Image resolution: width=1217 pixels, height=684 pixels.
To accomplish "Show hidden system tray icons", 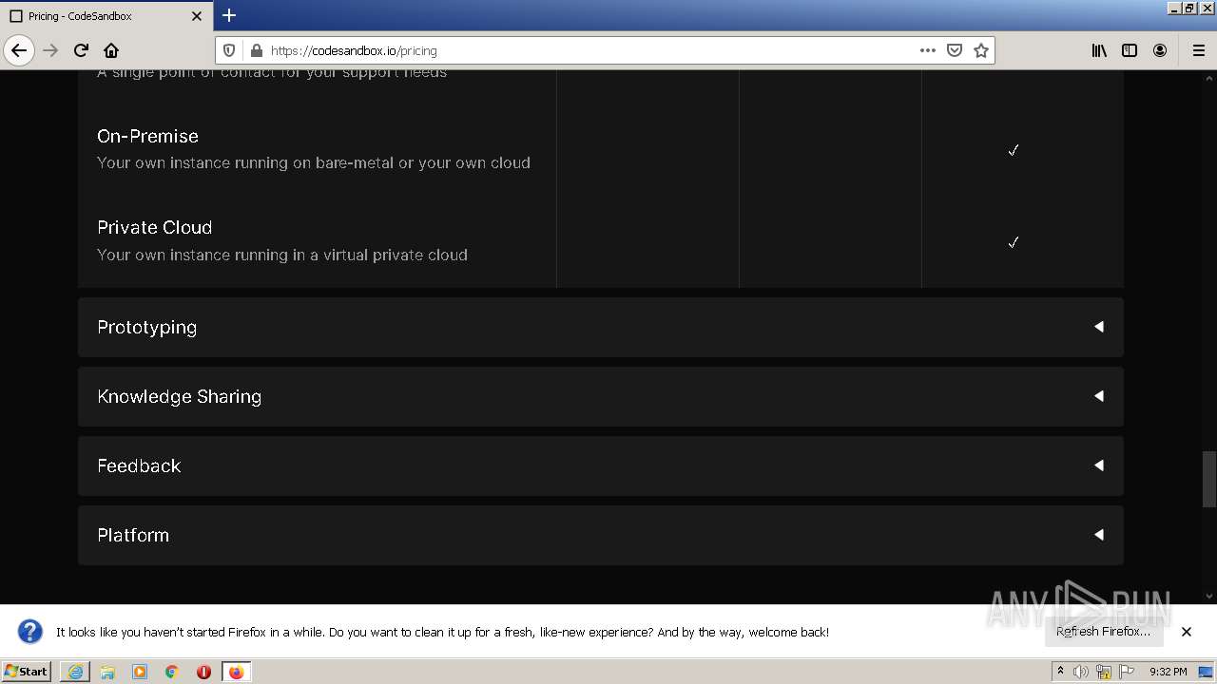I will tap(1060, 671).
